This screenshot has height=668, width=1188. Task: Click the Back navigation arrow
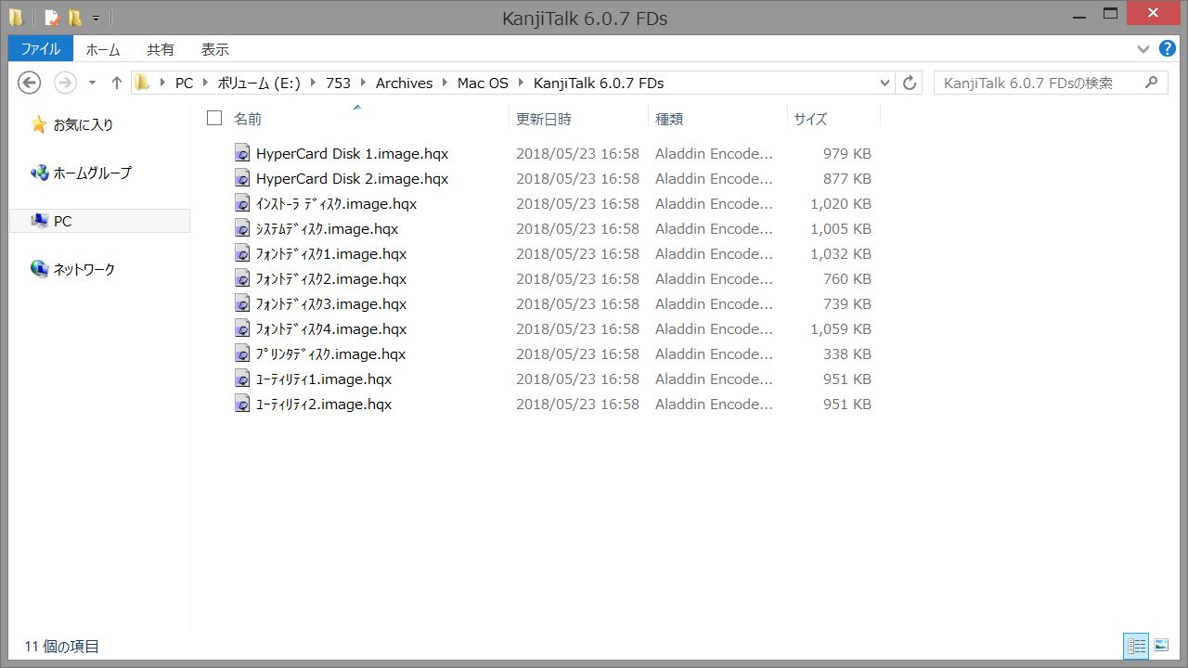30,83
